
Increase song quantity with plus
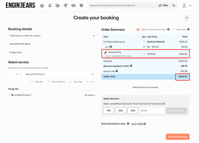21,74
